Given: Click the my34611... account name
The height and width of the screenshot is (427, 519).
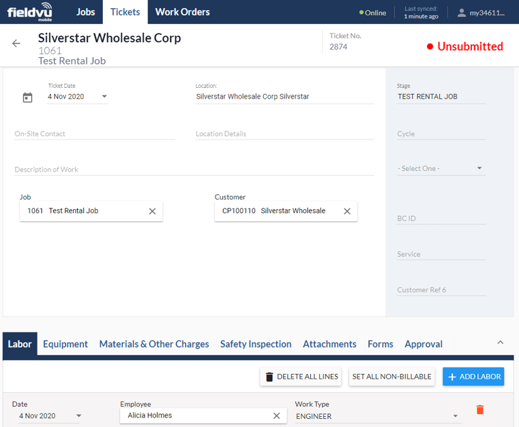Looking at the screenshot, I should coord(487,13).
